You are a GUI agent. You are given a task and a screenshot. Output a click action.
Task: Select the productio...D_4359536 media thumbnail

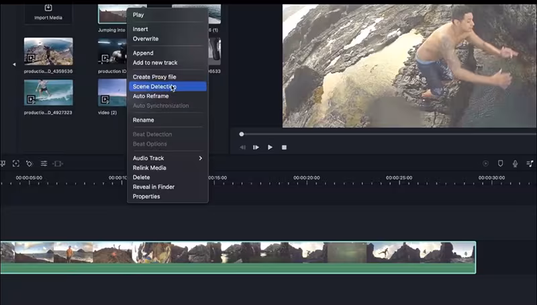coord(48,52)
